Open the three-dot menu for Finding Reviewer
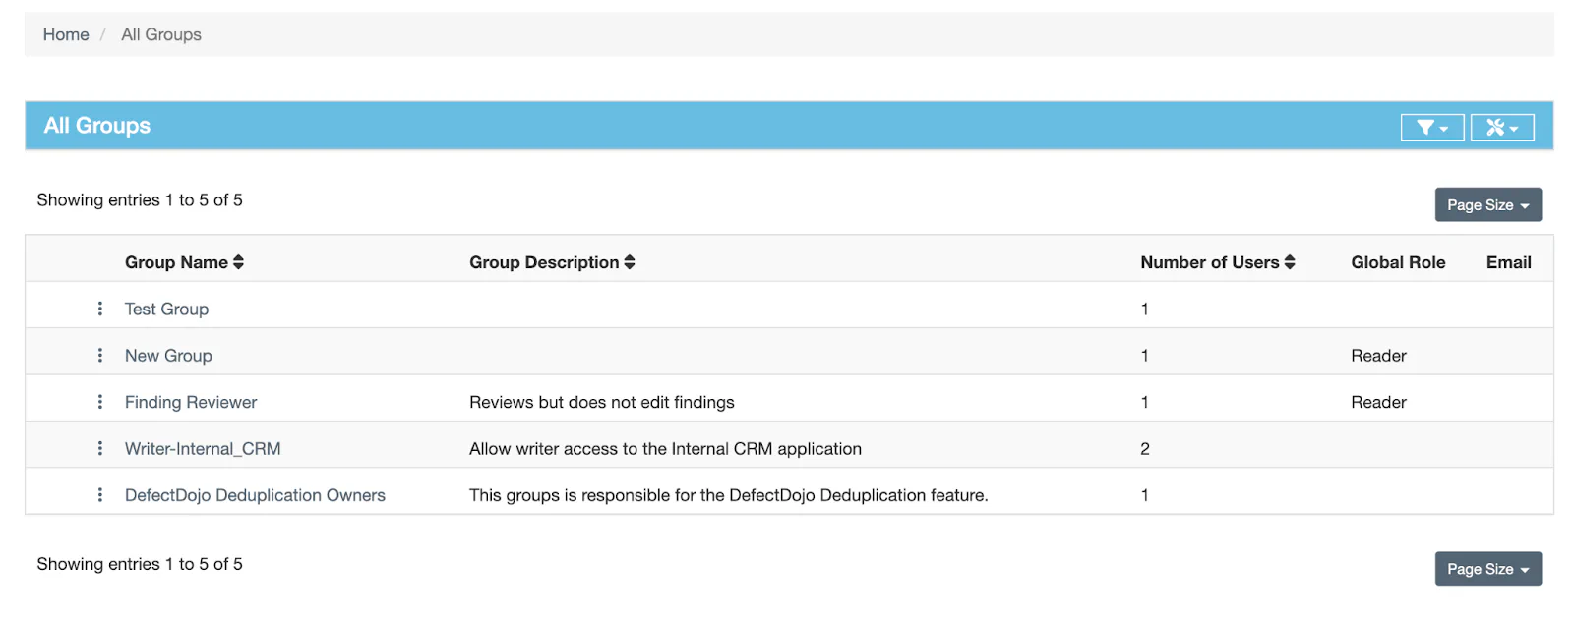 click(100, 402)
